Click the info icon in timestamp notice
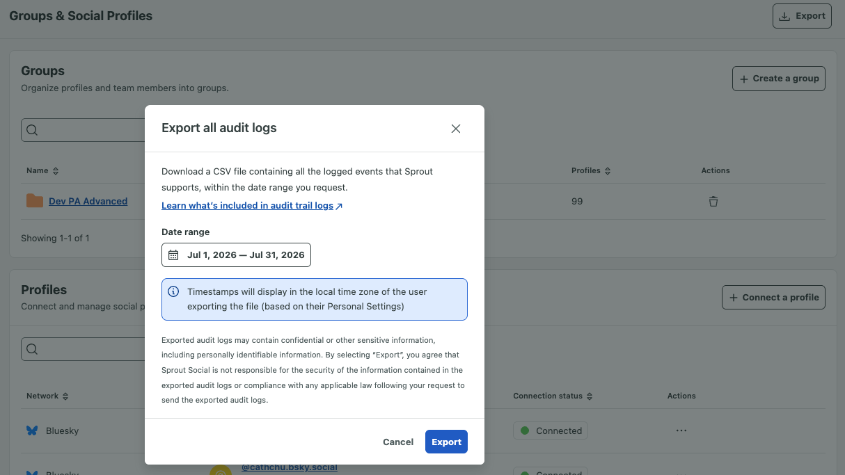This screenshot has height=475, width=845. (174, 291)
